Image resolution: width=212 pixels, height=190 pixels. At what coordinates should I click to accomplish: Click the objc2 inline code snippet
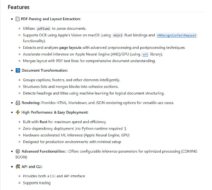(x=118, y=35)
